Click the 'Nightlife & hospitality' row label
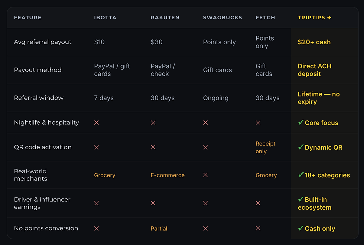The height and width of the screenshot is (245, 364). click(x=46, y=122)
